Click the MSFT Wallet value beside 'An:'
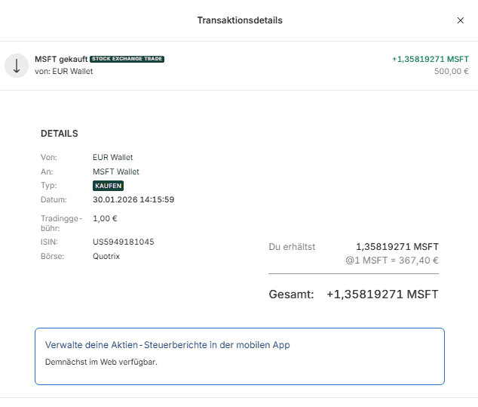 (115, 172)
